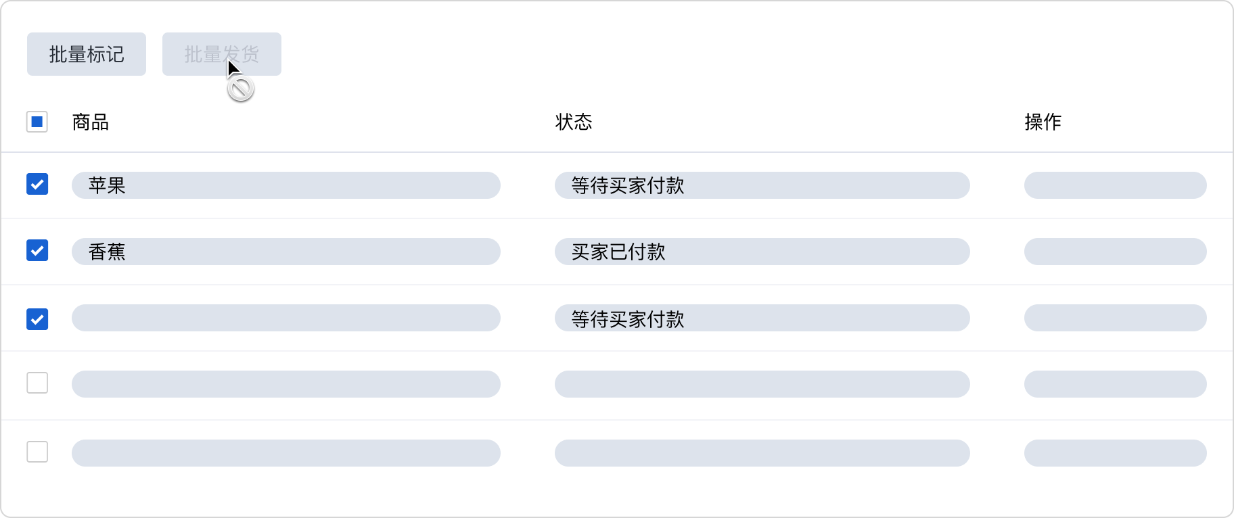Screen dimensions: 1234x518
Task: Click the blank product placeholder in third row
Action: (285, 318)
